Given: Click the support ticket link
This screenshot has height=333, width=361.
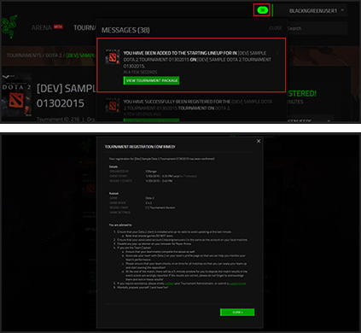Looking at the screenshot, I should tap(237, 283).
